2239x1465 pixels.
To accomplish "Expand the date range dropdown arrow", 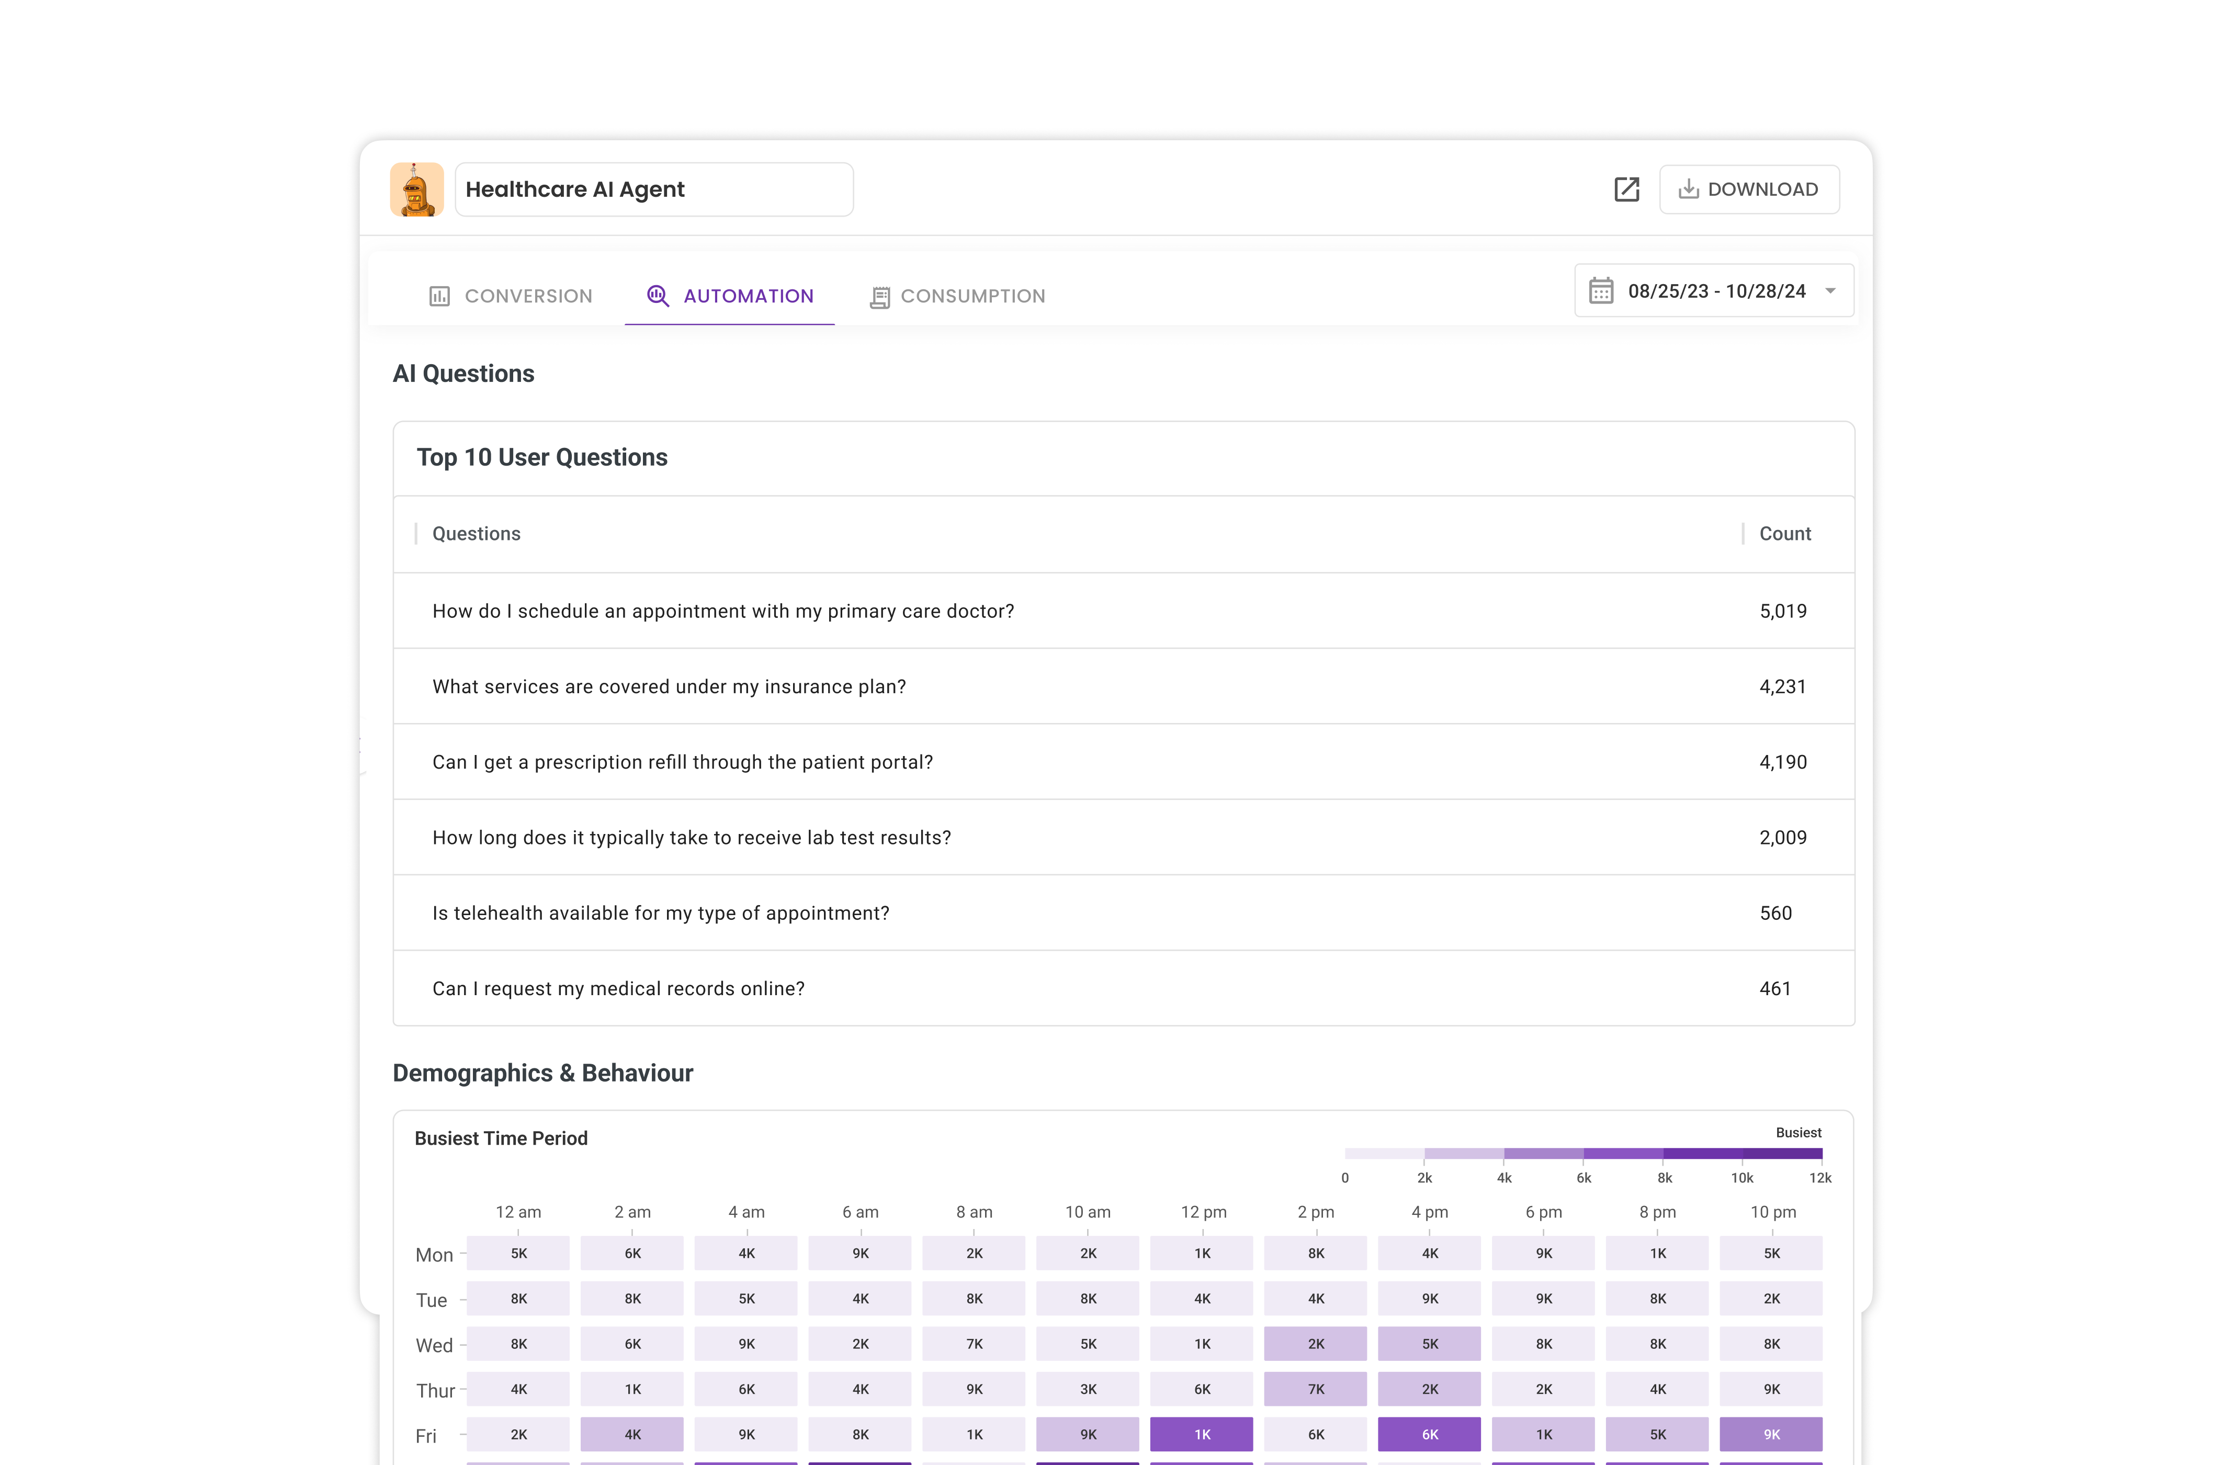I will click(x=1830, y=291).
